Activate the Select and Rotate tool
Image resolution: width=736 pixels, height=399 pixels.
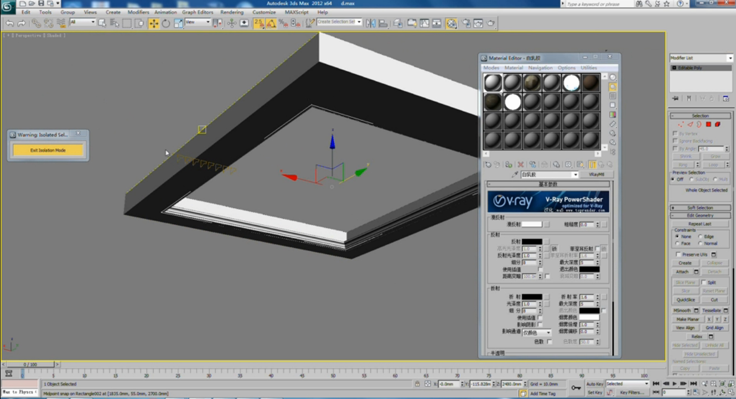click(x=166, y=23)
